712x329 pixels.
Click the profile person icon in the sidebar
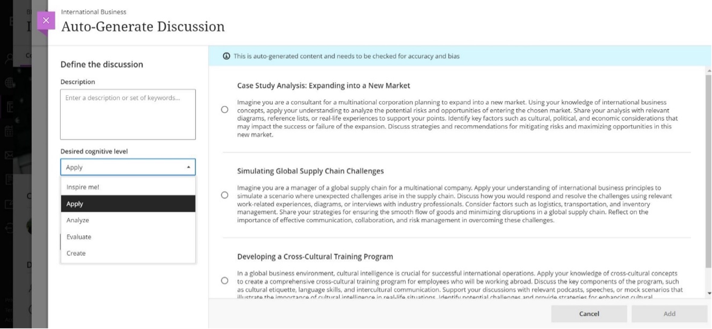pos(9,58)
